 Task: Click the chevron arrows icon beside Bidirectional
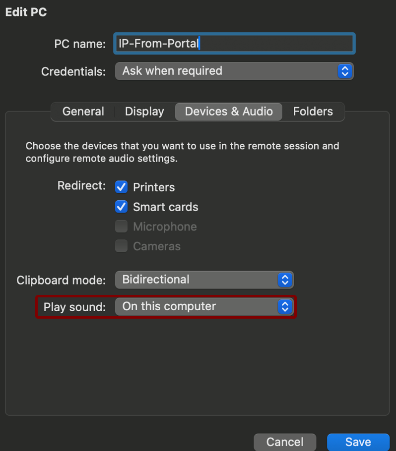coord(284,280)
